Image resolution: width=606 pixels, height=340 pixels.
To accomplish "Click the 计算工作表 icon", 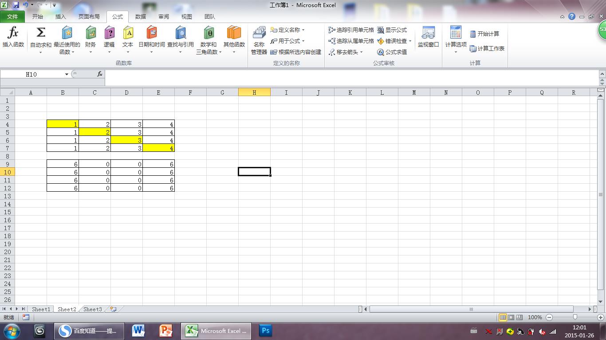I will (487, 49).
